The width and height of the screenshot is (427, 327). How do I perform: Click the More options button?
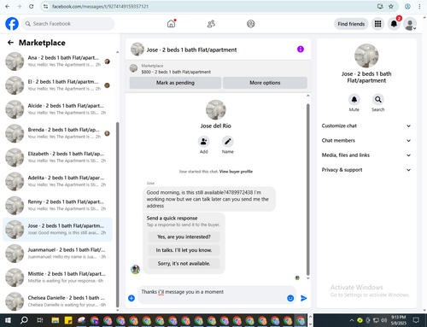tap(265, 83)
